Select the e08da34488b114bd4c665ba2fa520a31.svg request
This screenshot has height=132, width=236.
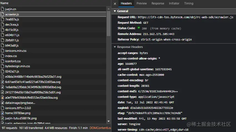[x=53, y=77]
